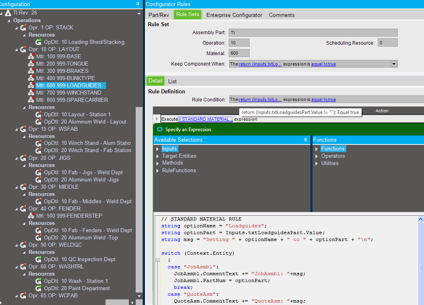Expand the Operators node under Functions
This screenshot has width=424, height=305.
click(316, 156)
